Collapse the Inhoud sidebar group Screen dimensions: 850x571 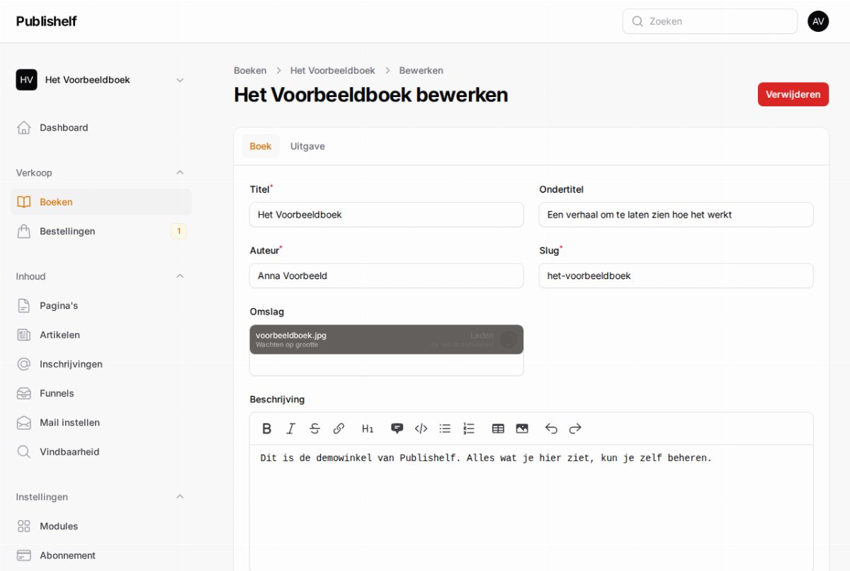pos(180,276)
